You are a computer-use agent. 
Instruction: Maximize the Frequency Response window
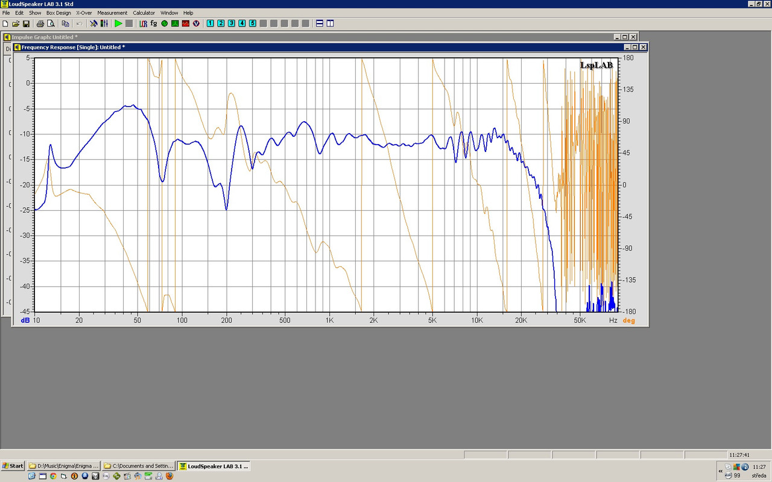click(635, 47)
